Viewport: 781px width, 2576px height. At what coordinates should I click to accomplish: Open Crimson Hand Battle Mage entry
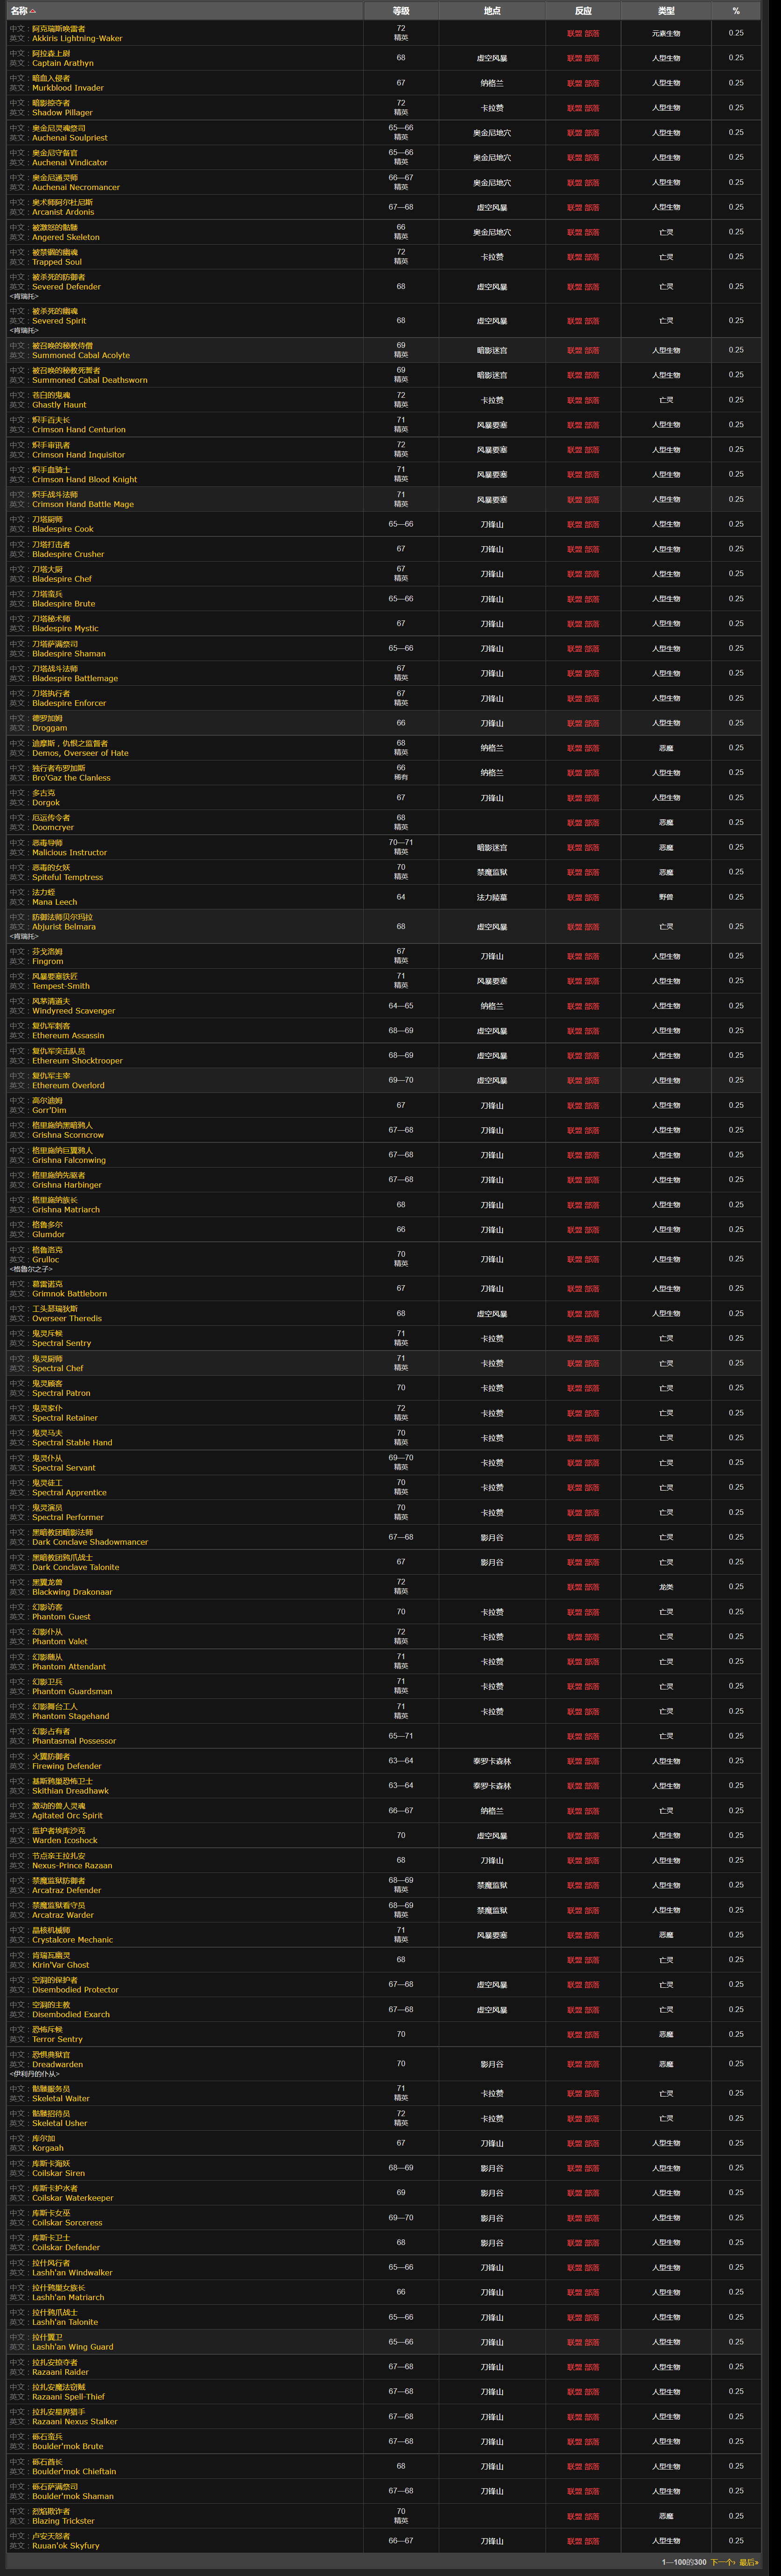pyautogui.click(x=83, y=504)
